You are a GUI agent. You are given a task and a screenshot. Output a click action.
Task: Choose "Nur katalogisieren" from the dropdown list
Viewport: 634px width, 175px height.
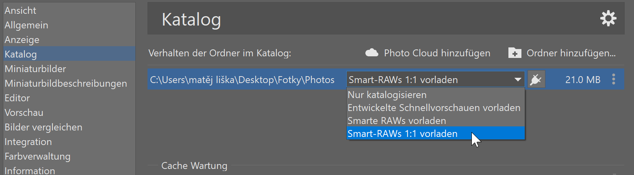[x=387, y=95]
